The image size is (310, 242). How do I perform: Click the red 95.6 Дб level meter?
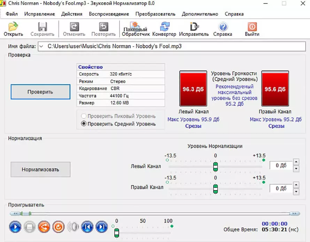click(275, 89)
